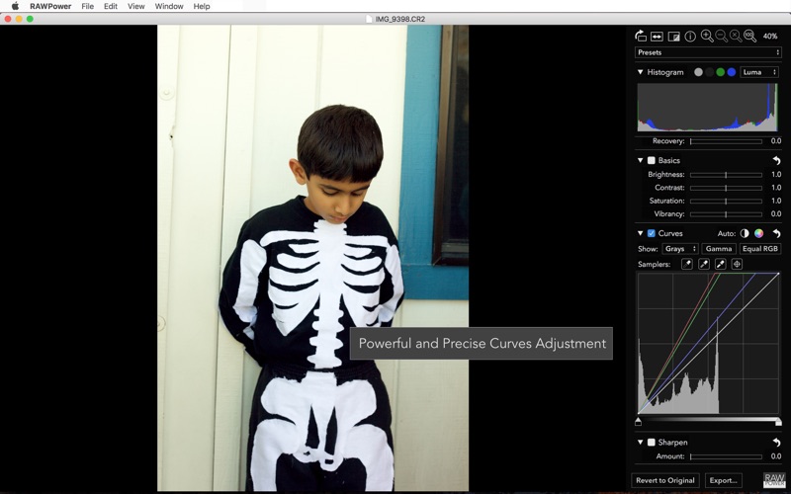This screenshot has height=494, width=791.
Task: Click the Saturation slider
Action: pos(726,202)
